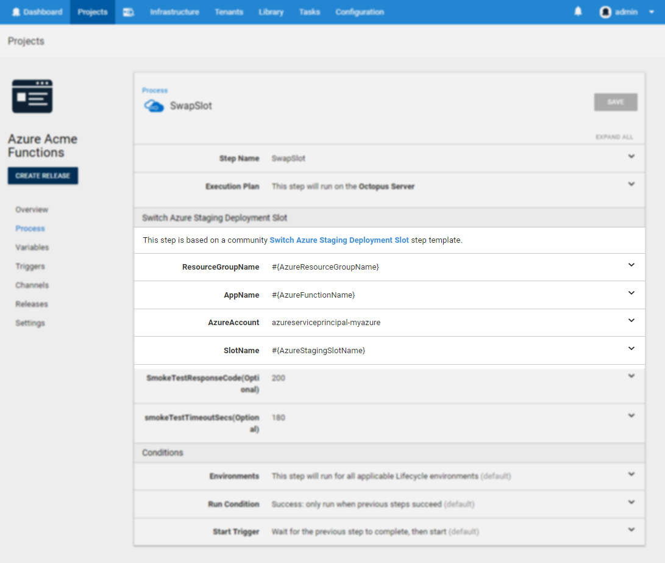This screenshot has height=563, width=665.
Task: Click the icon tab next to Projects
Action: 129,12
